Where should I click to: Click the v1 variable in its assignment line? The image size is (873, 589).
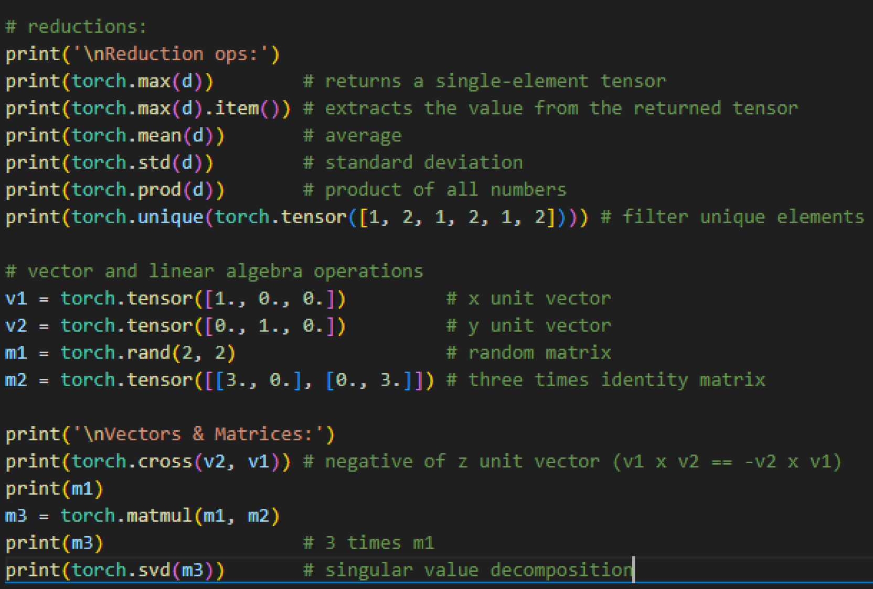[16, 299]
